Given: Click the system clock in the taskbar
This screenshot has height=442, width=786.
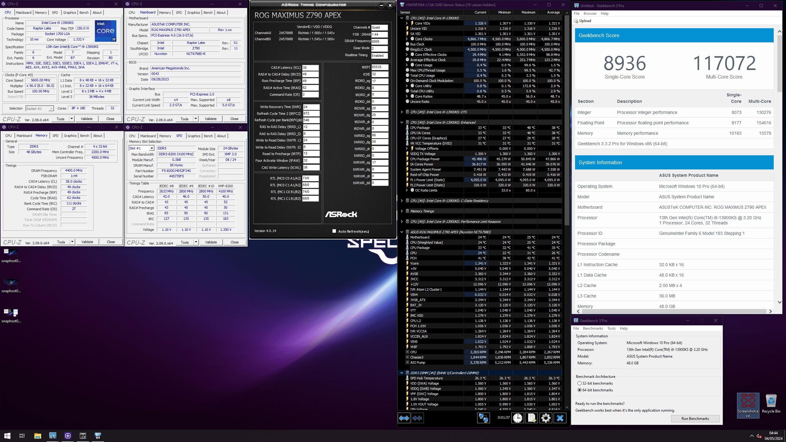Looking at the screenshot, I should [773, 436].
